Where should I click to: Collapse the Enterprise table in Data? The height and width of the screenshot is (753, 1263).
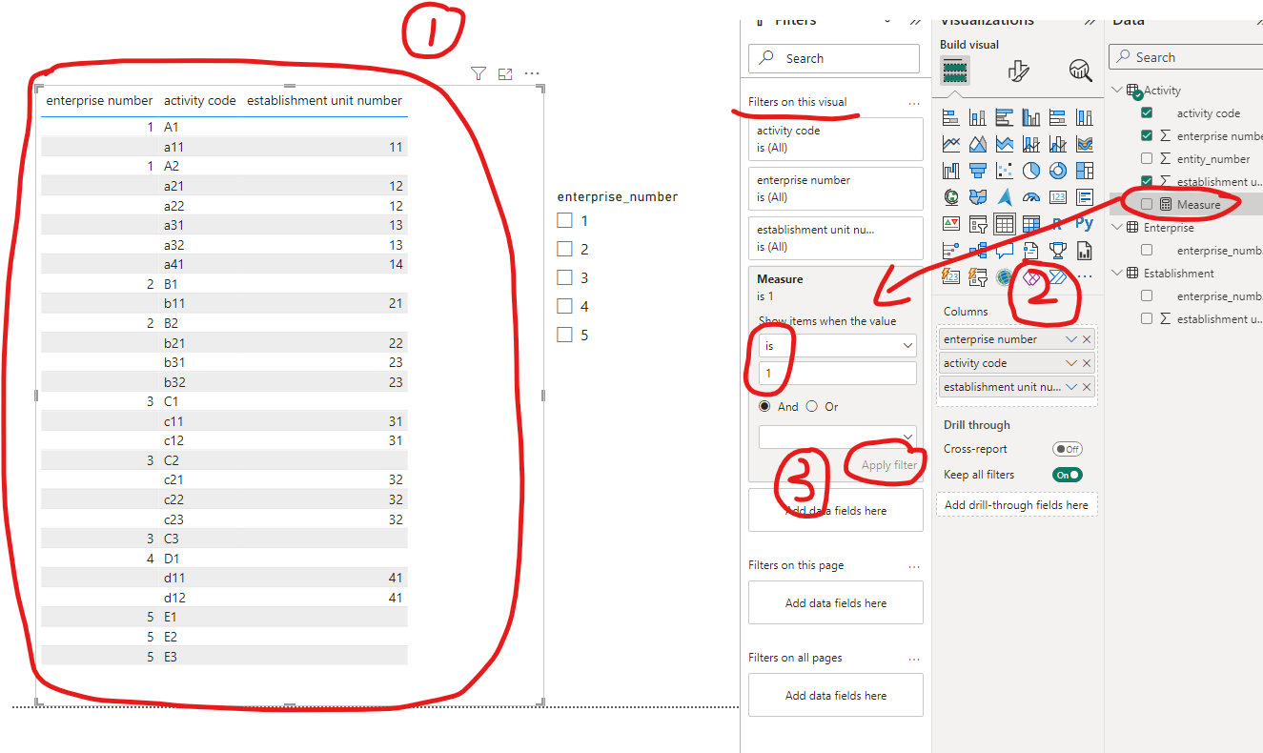[1117, 227]
